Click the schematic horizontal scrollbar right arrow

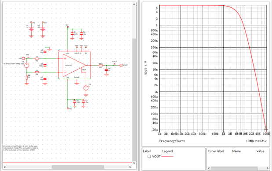point(130,167)
